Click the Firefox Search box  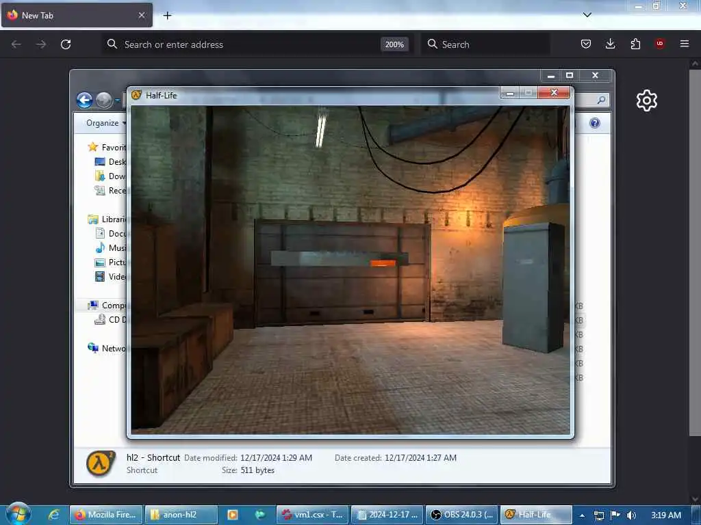485,44
